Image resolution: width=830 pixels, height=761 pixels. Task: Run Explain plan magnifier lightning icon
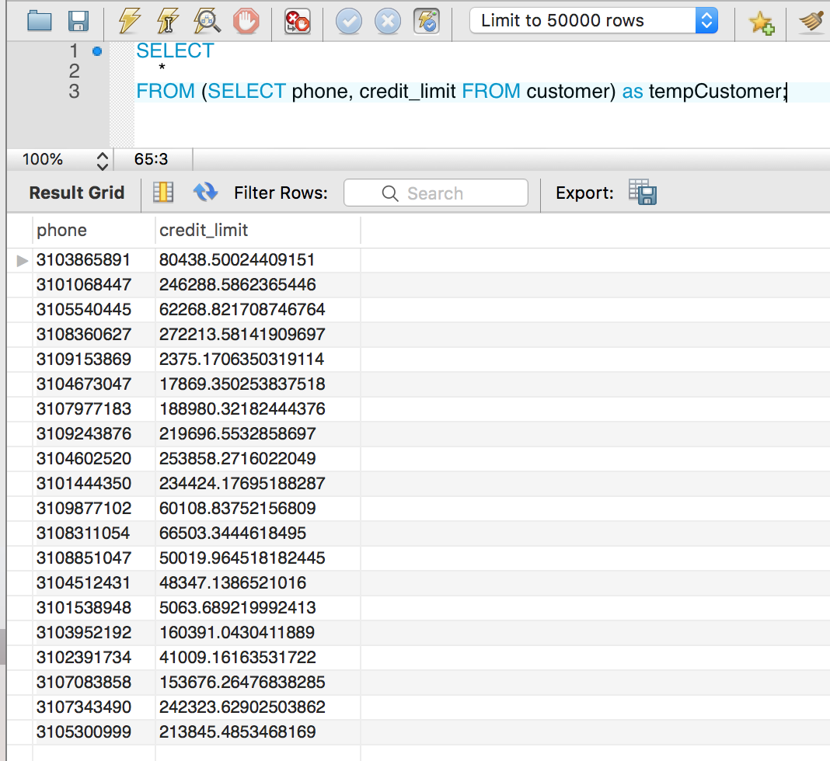pos(207,21)
